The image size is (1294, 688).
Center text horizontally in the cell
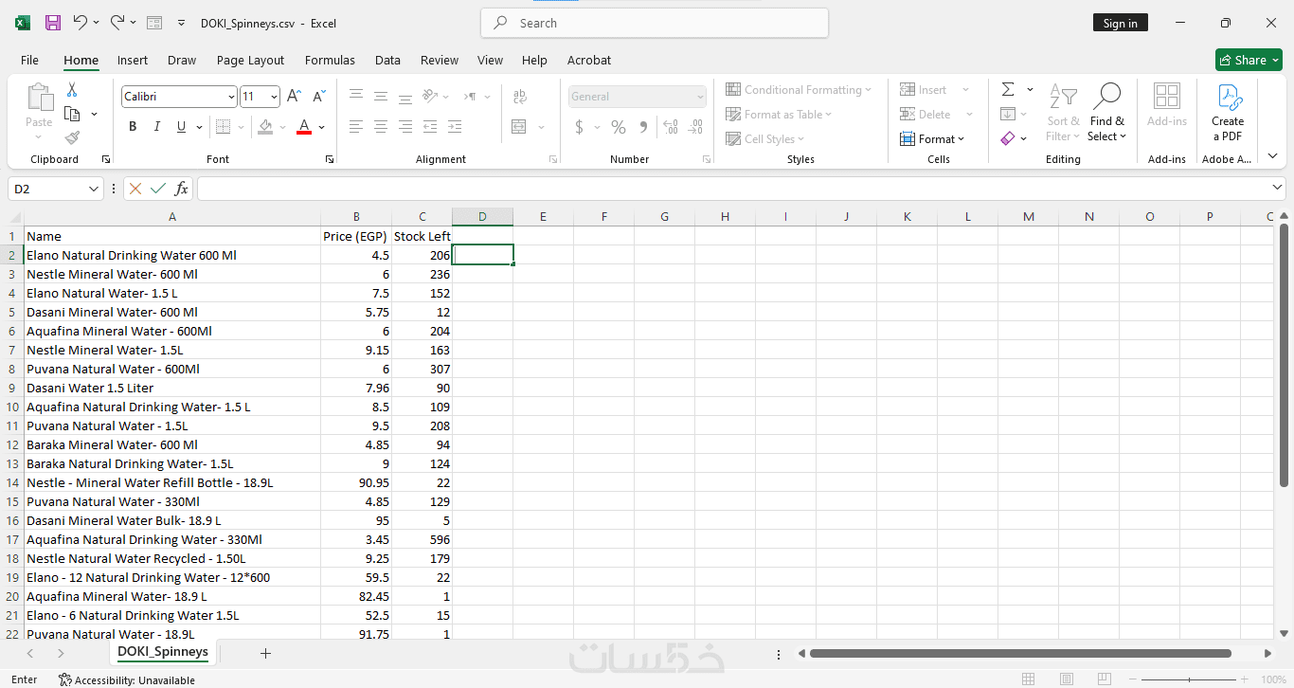[381, 127]
